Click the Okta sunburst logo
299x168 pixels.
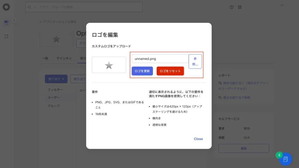6,7
